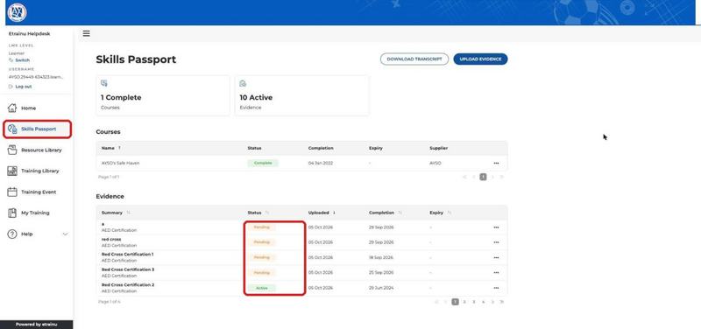
Task: Open actions for Red Cross Certification 2
Action: point(496,288)
